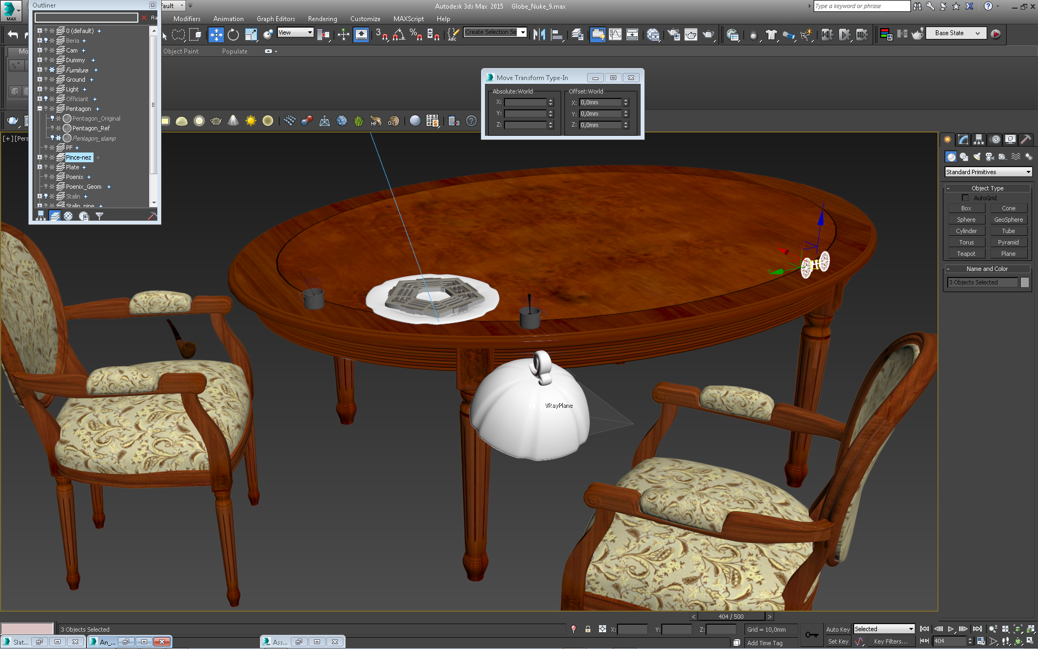This screenshot has height=649, width=1038.
Task: Open the Standard Primitives dropdown
Action: [x=988, y=172]
